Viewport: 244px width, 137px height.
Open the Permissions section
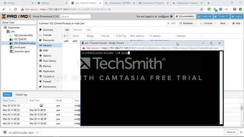[49, 87]
